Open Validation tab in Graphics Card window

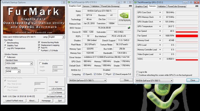coord(95,6)
